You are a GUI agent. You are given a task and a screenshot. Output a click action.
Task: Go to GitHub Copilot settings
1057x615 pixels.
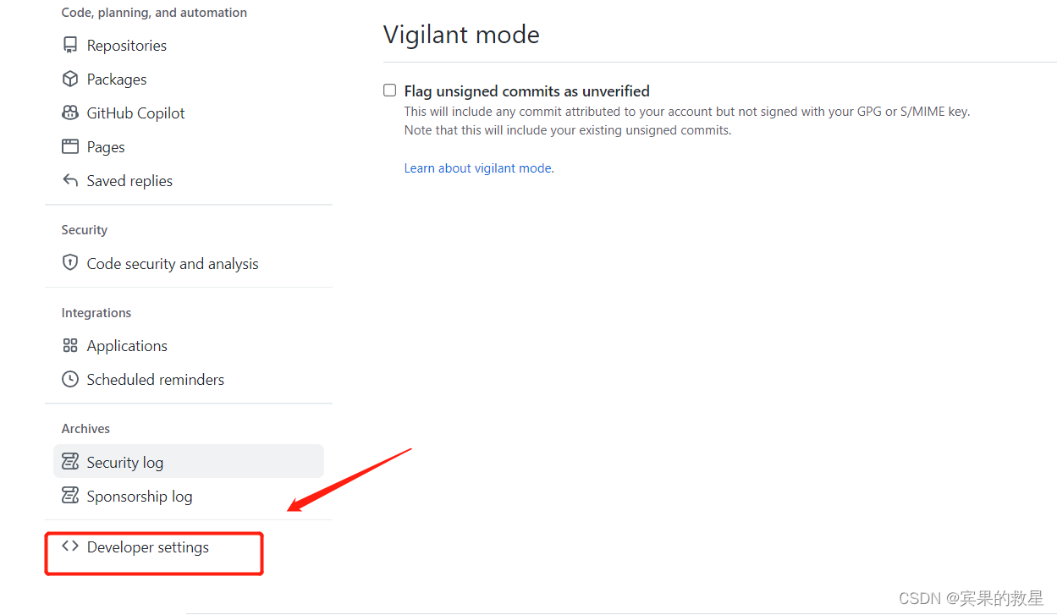[x=136, y=113]
